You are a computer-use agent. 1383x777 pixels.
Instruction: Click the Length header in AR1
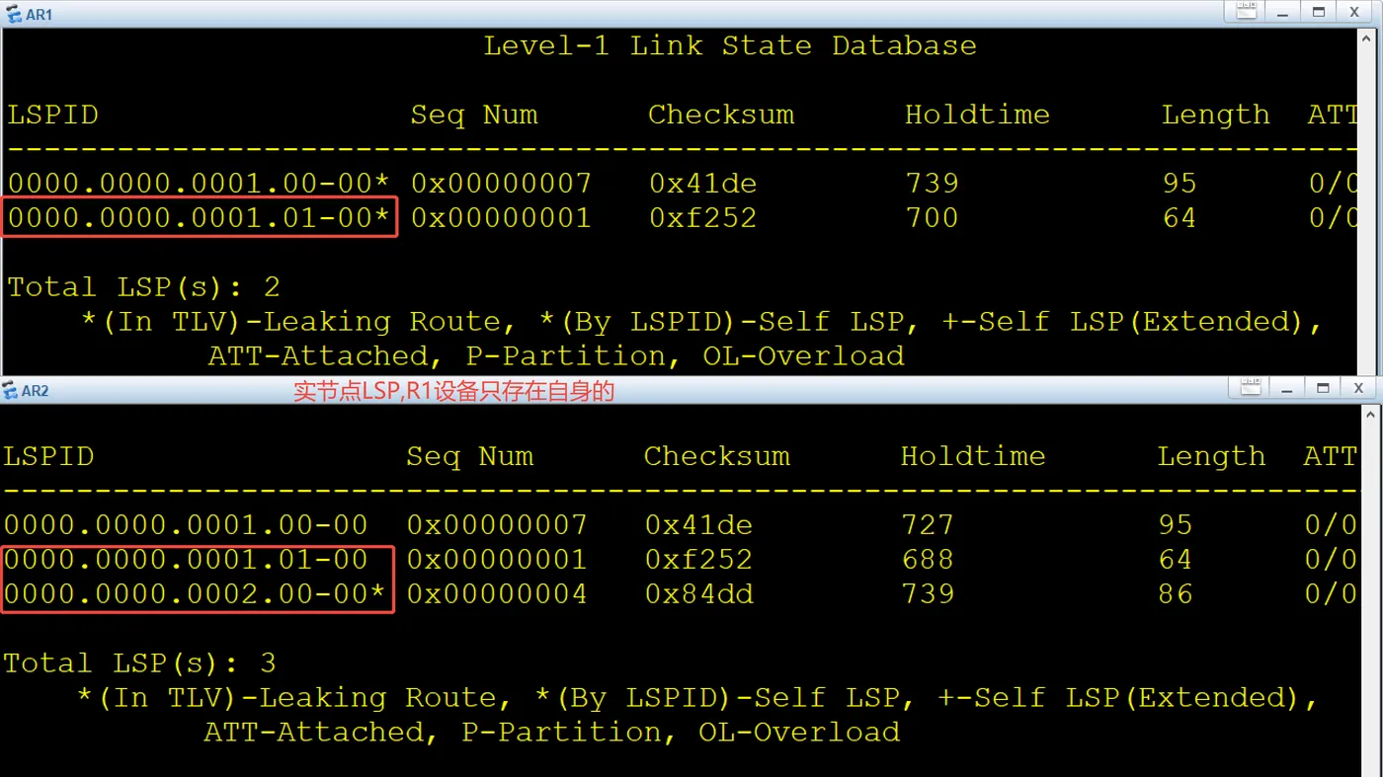(1215, 116)
